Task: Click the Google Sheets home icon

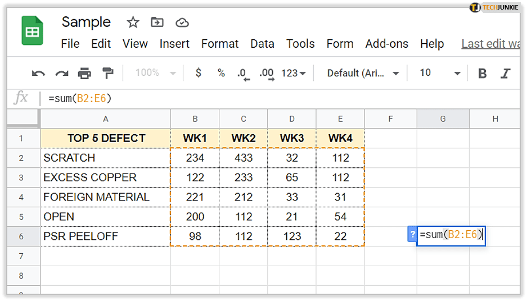Action: pos(32,31)
